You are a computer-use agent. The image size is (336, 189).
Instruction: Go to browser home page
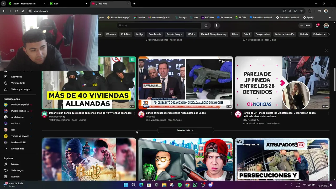(x=23, y=11)
